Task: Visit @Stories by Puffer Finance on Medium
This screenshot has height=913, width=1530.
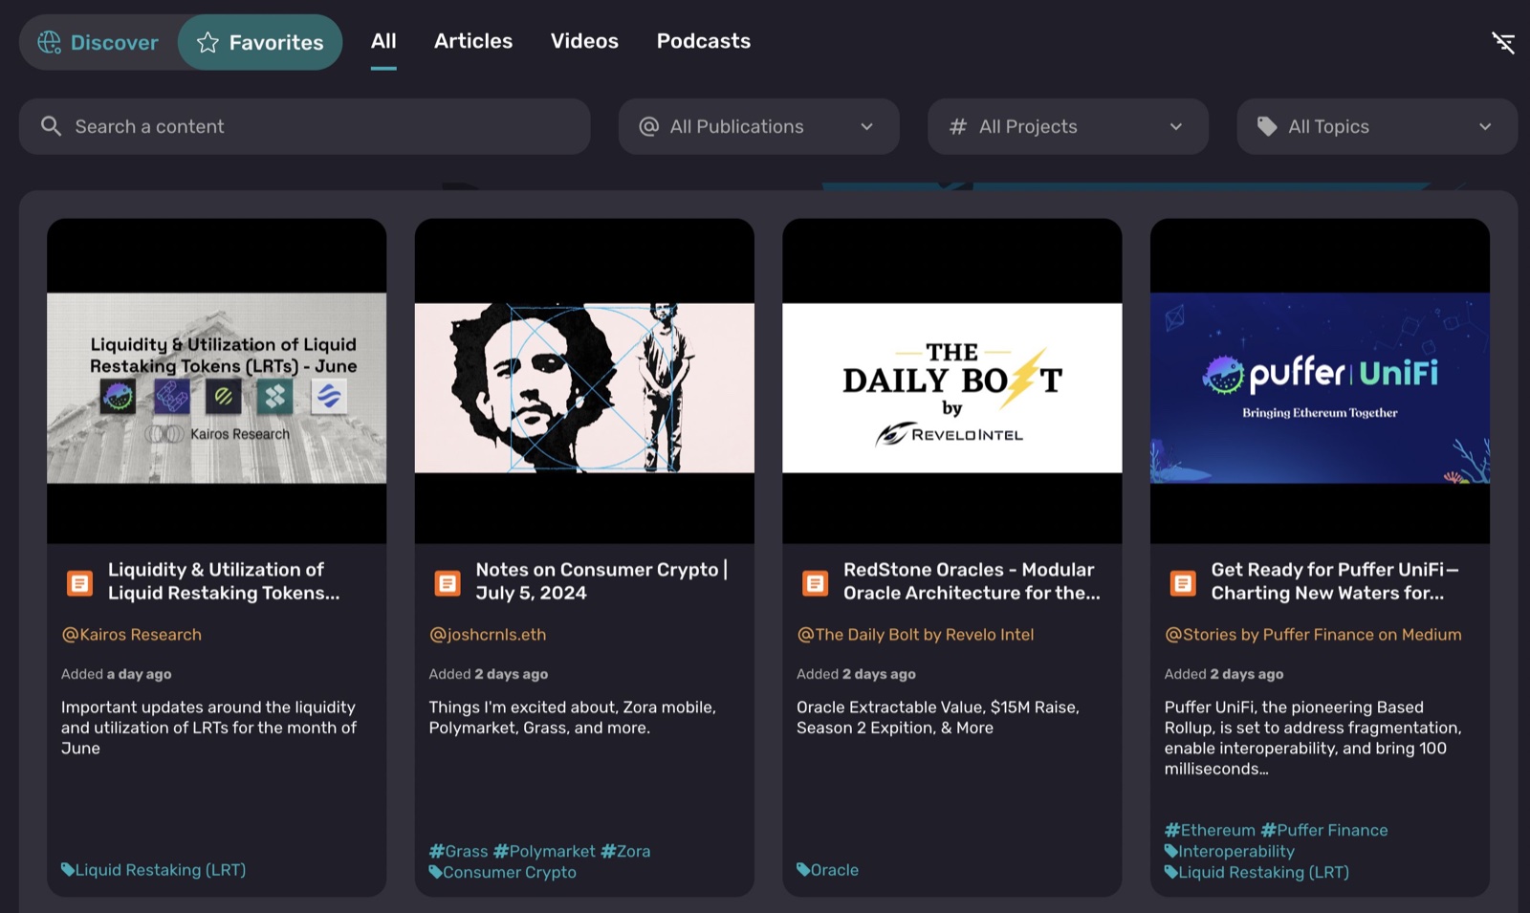Action: (1313, 635)
